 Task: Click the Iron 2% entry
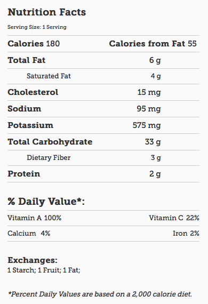tap(186, 233)
